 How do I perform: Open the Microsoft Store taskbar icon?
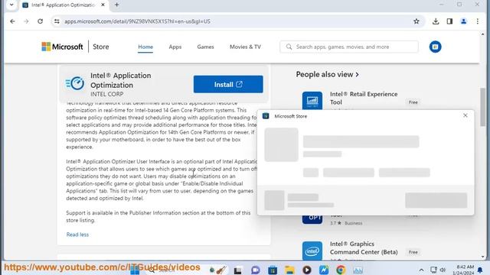pyautogui.click(x=273, y=270)
